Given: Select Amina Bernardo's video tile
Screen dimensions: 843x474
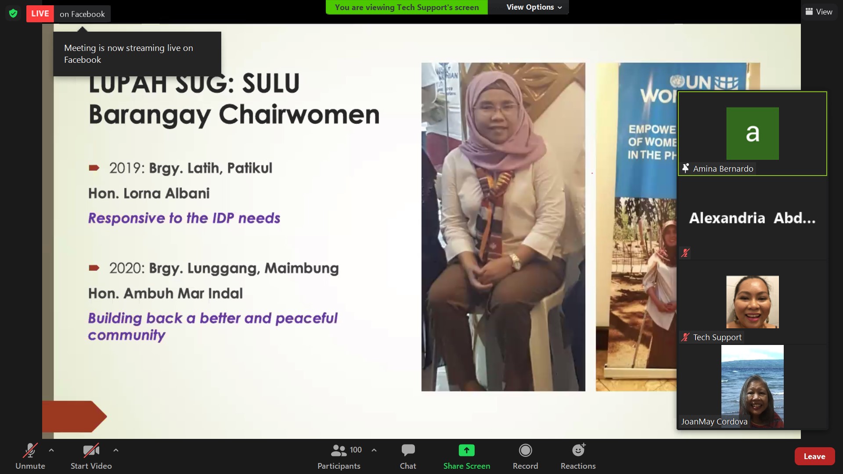Looking at the screenshot, I should (x=752, y=134).
